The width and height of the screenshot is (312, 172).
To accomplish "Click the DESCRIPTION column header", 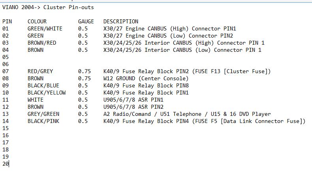I will pyautogui.click(x=120, y=21).
